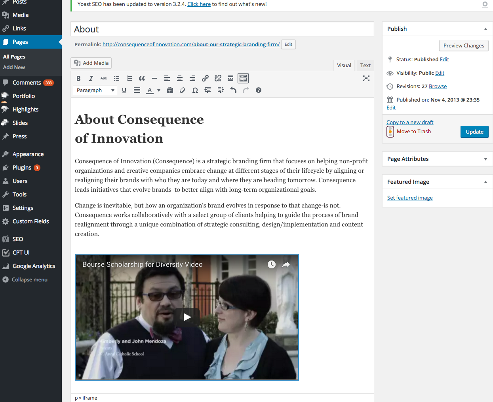Click 'Set featured image' link

coord(410,198)
